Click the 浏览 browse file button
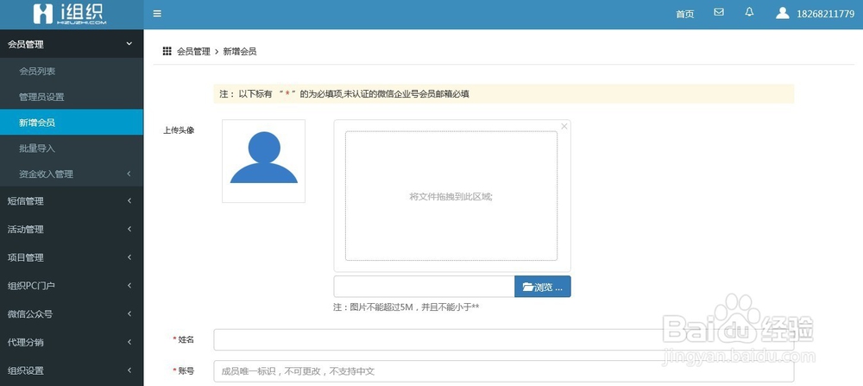Screen dimensions: 863x386 543,287
